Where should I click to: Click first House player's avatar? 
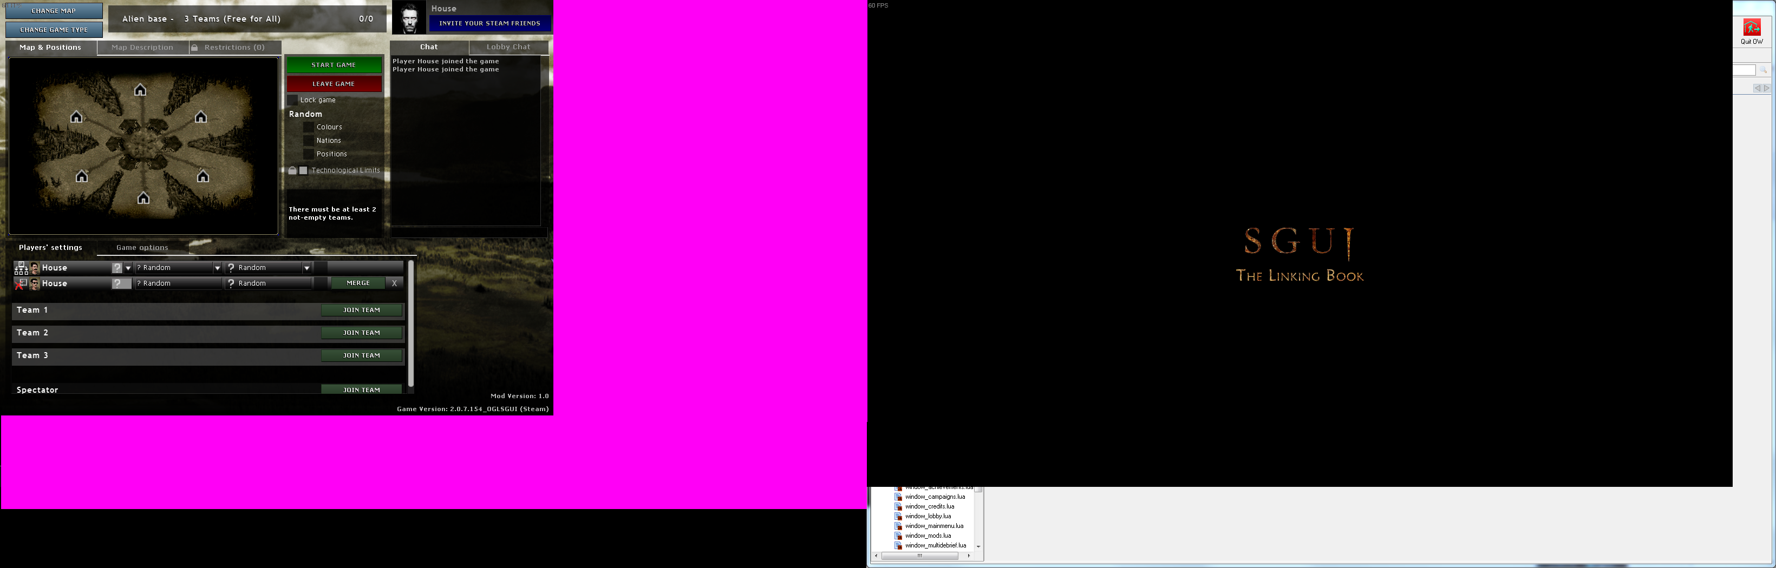pos(35,268)
